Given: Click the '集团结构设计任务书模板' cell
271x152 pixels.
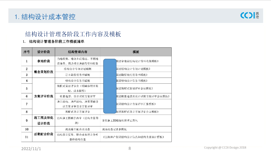Looking at the screenshot, I should point(136,81).
